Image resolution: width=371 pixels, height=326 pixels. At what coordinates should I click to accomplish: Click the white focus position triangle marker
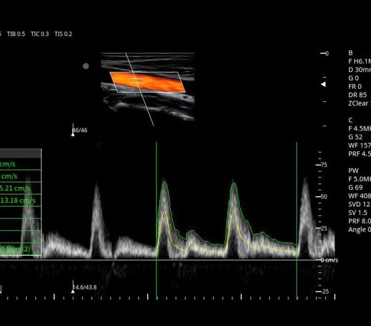tap(323, 85)
